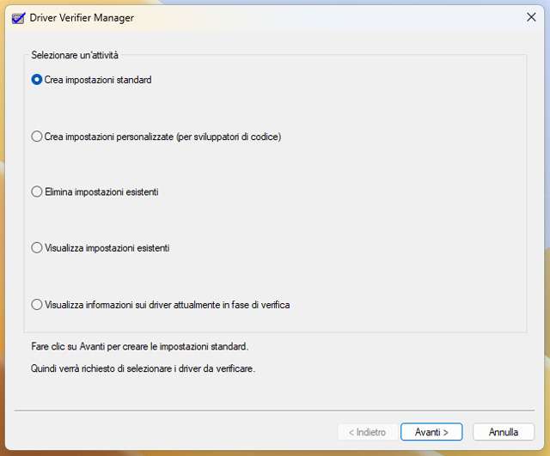The height and width of the screenshot is (456, 550).
Task: Select 'Elimina impostazioni esistenti' radio option
Action: tap(36, 192)
